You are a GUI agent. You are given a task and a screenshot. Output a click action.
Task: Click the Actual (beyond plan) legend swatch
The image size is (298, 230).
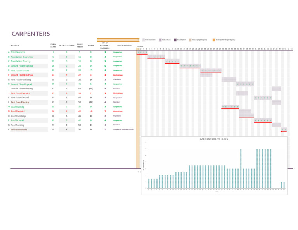(x=190, y=40)
